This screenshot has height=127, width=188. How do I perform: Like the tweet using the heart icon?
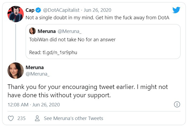click(11, 118)
